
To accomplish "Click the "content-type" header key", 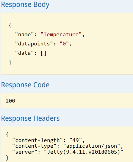I will pos(34,146).
